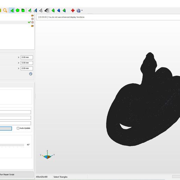
Task: Click the enhanced display functions log message
Action: pos(61,17)
